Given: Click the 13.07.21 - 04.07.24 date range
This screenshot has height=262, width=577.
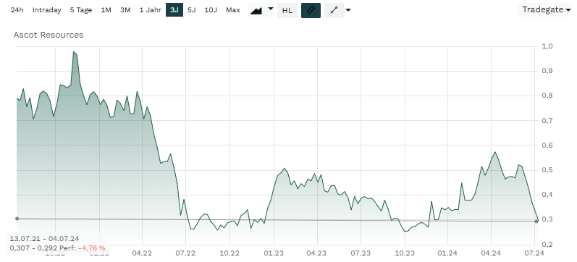Looking at the screenshot, I should [44, 239].
